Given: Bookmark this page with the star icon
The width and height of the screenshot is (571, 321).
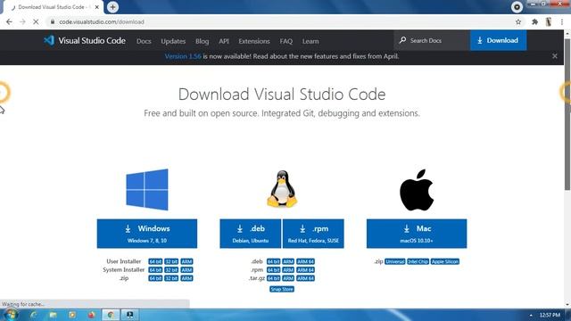Looking at the screenshot, I should click(x=518, y=21).
